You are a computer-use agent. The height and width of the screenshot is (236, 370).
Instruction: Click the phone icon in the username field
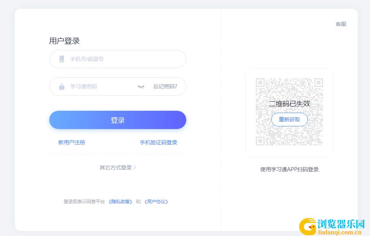[62, 59]
